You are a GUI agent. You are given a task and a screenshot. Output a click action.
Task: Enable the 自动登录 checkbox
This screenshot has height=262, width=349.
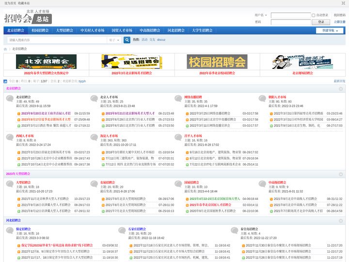pyautogui.click(x=314, y=15)
